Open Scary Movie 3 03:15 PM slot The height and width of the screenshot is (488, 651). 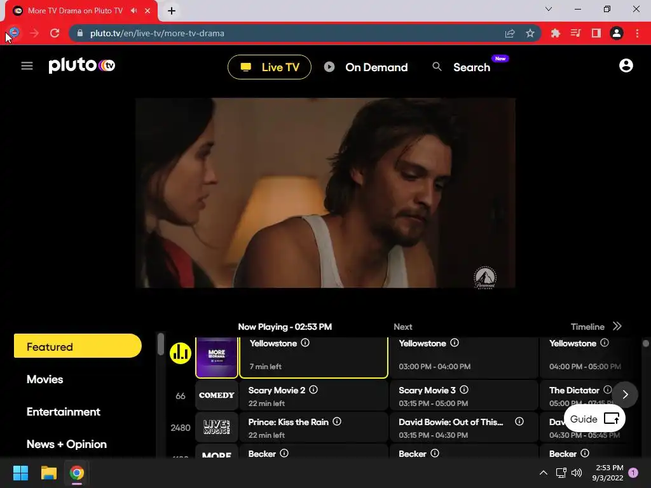463,396
